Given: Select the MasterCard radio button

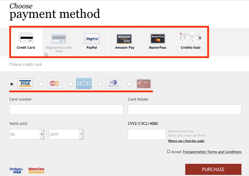Looking at the screenshot, I should [x=41, y=84].
